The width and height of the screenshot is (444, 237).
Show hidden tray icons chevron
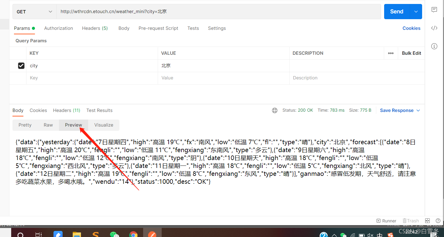click(334, 235)
